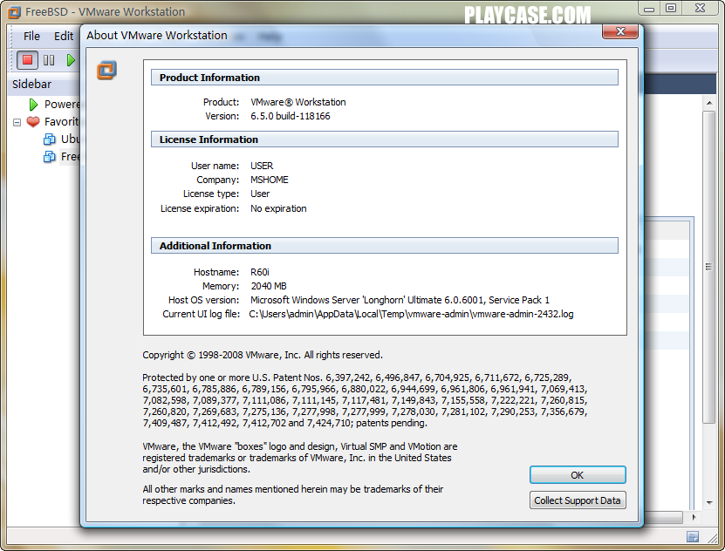Click the company value MSHOME

(269, 180)
